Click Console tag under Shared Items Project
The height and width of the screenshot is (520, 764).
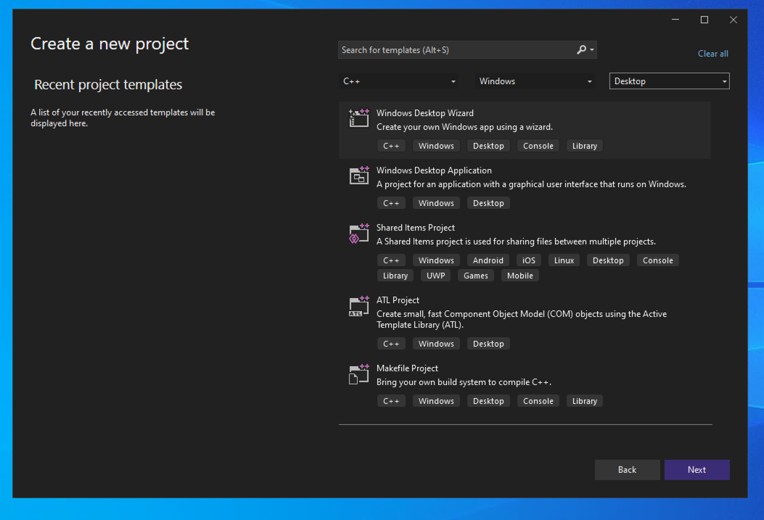[657, 260]
